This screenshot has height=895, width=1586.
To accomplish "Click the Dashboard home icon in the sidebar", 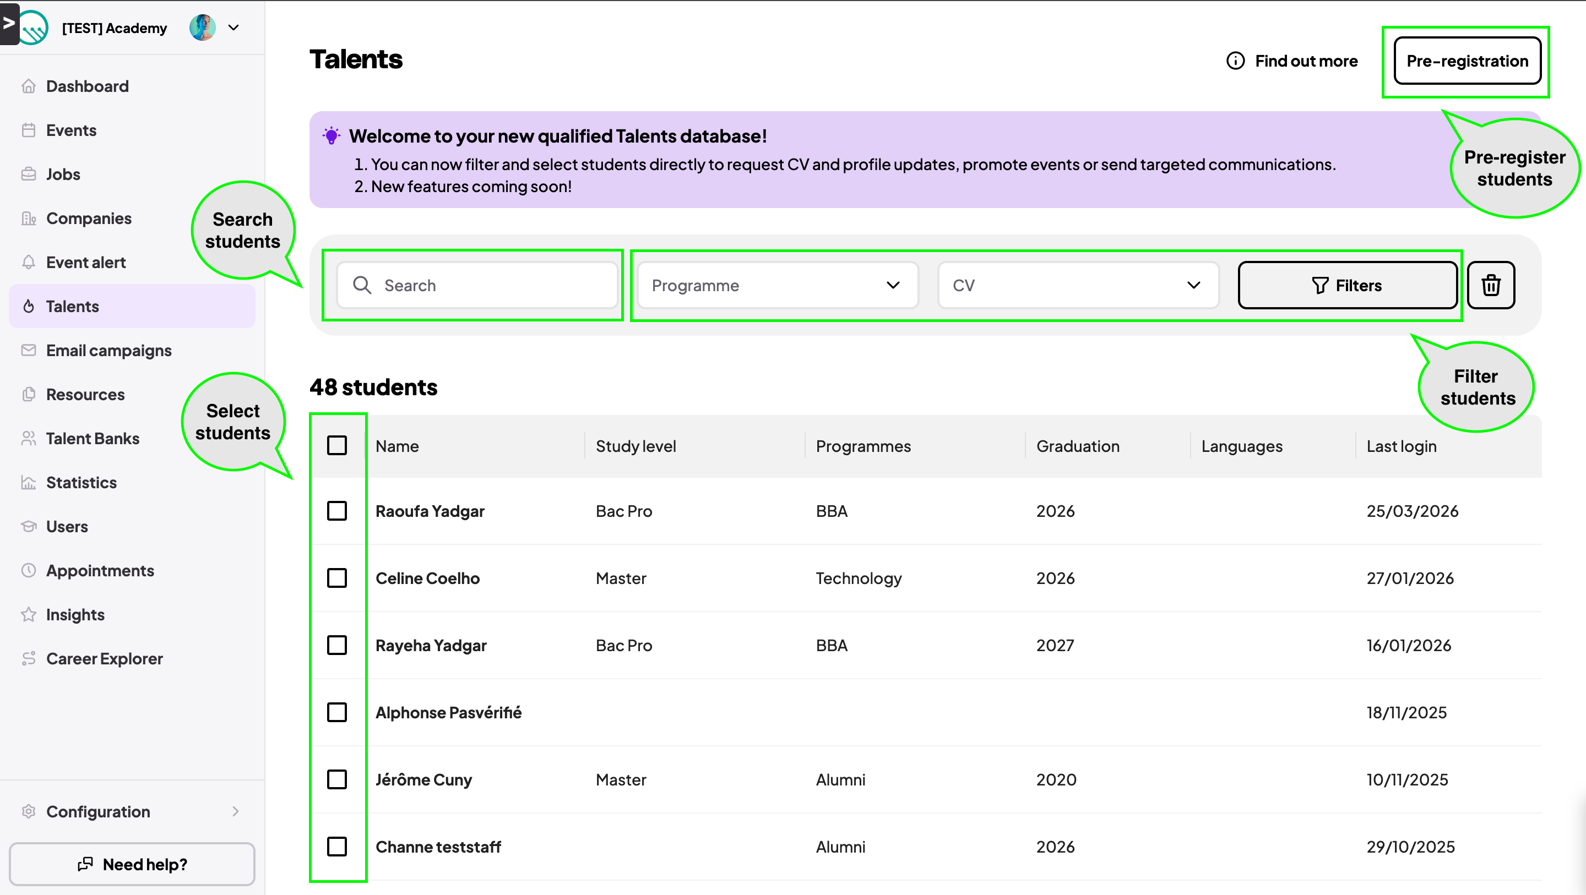I will [28, 86].
